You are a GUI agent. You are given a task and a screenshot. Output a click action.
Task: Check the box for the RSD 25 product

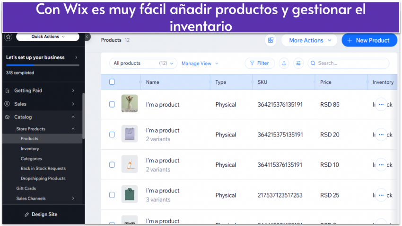pos(112,195)
